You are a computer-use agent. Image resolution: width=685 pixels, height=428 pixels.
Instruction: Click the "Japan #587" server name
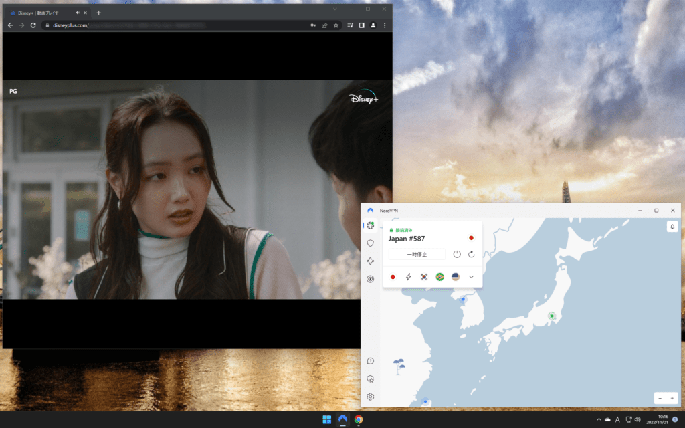coord(407,239)
